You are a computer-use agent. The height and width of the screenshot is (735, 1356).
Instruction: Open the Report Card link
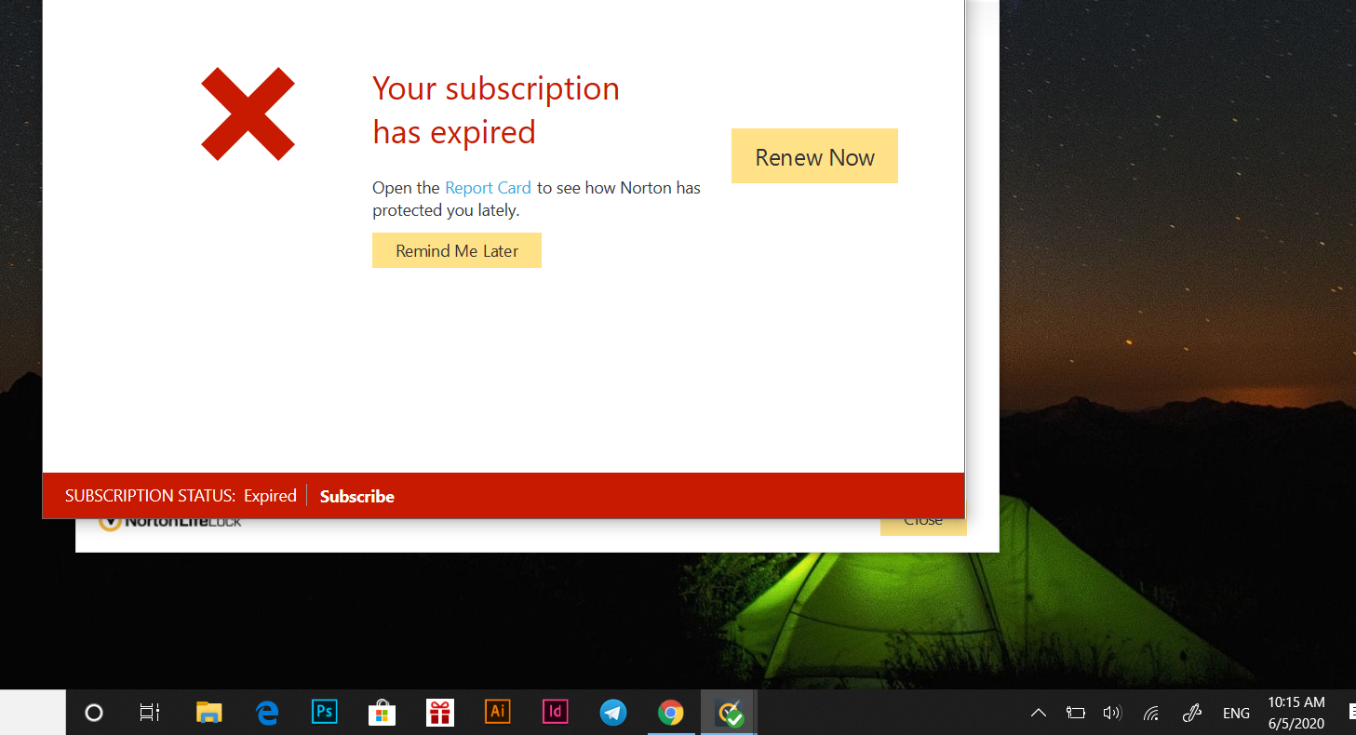click(x=488, y=188)
